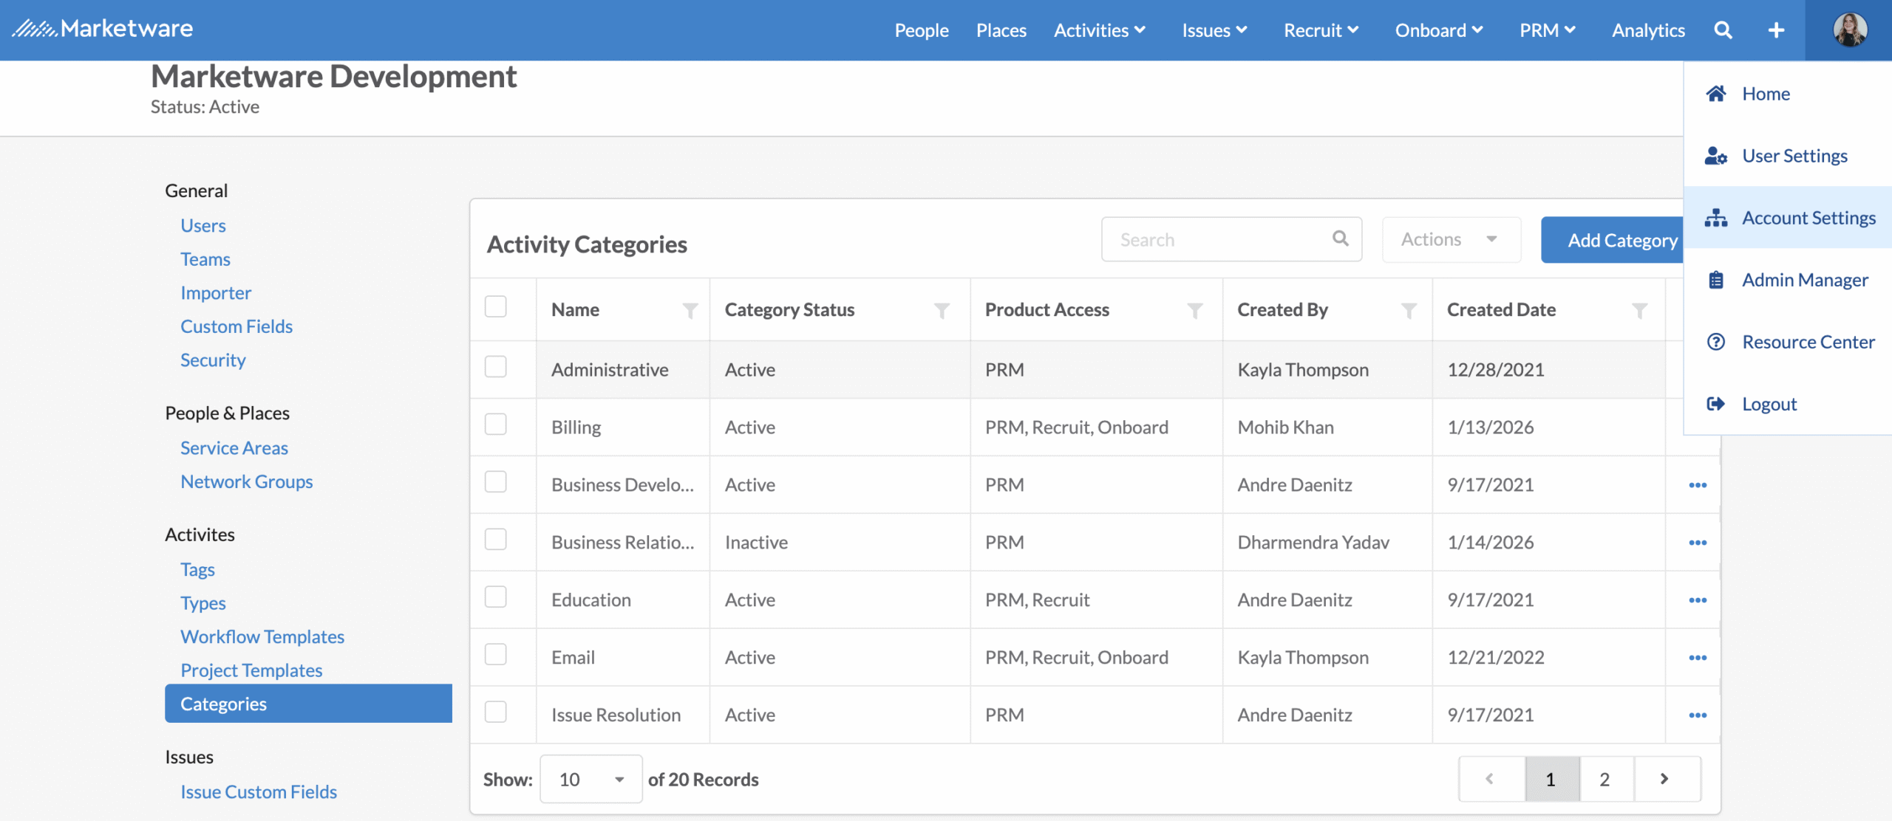Image resolution: width=1892 pixels, height=821 pixels.
Task: Select the Billing category checkbox
Action: pos(496,425)
